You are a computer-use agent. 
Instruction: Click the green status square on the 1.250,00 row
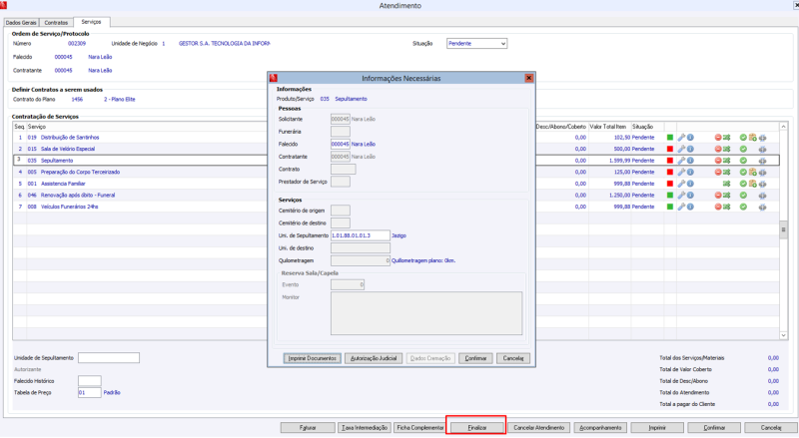[x=670, y=196]
